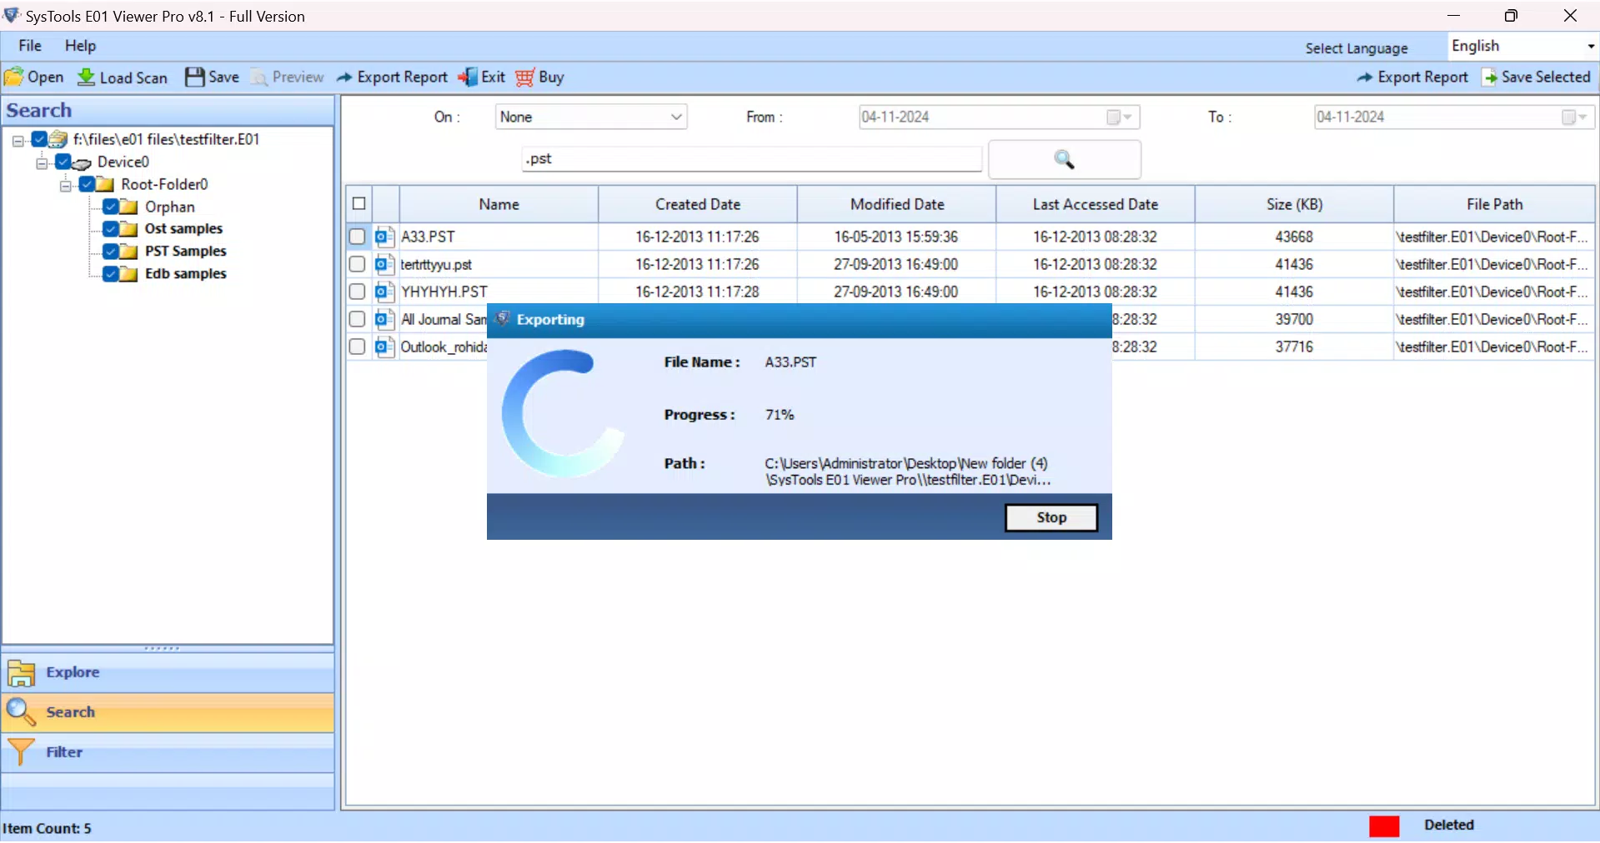
Task: Collapse the Root-Folder0 tree node
Action: (x=66, y=186)
